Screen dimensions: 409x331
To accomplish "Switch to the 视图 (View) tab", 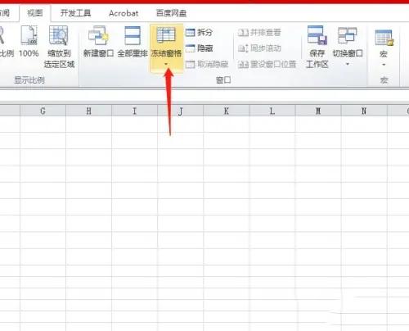I will pyautogui.click(x=35, y=13).
